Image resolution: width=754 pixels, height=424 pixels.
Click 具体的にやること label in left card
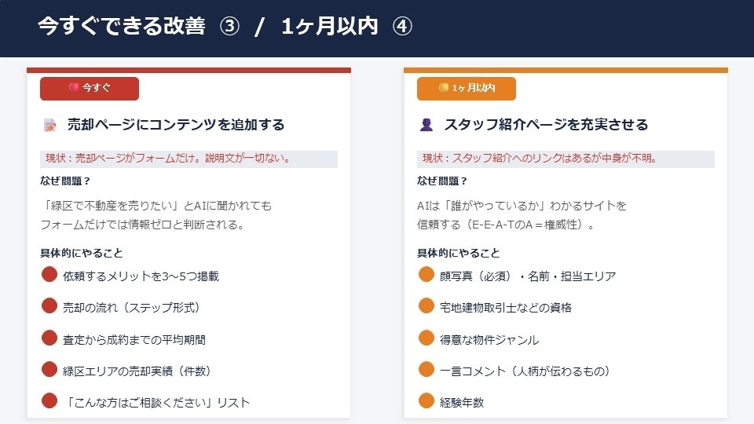82,254
